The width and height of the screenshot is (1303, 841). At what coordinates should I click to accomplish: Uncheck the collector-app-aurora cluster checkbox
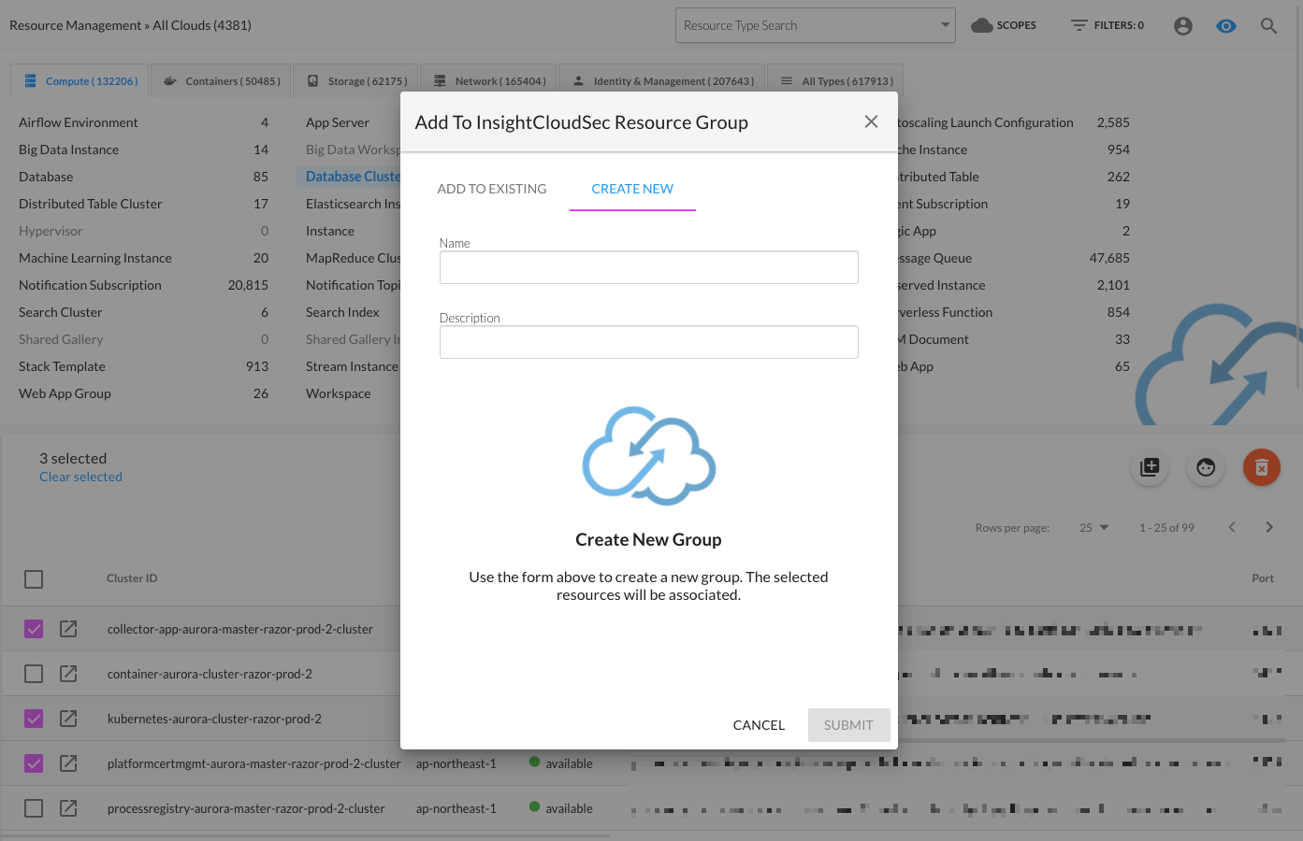[x=34, y=629]
